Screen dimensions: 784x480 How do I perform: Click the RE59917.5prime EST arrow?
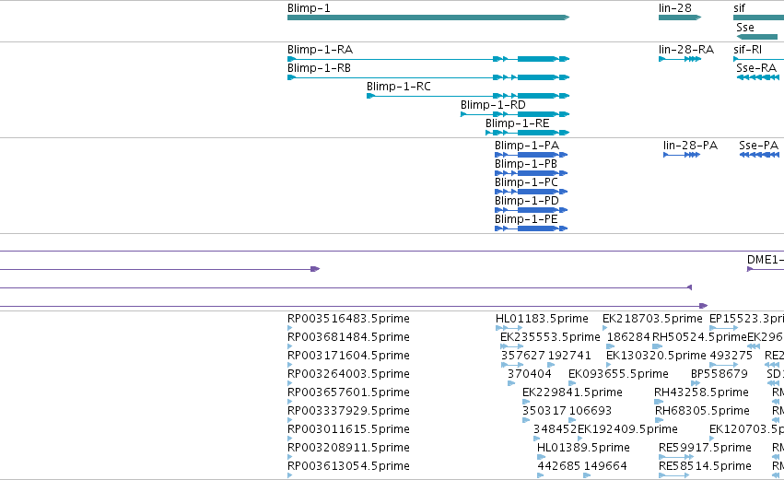676,457
